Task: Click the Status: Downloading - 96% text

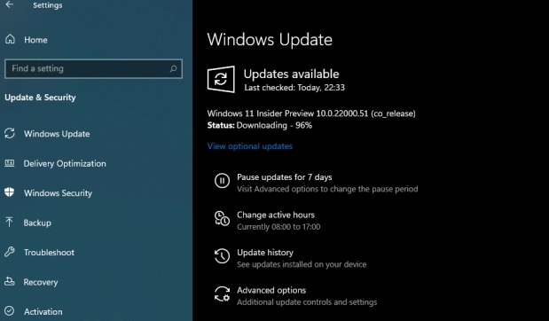Action: 260,125
